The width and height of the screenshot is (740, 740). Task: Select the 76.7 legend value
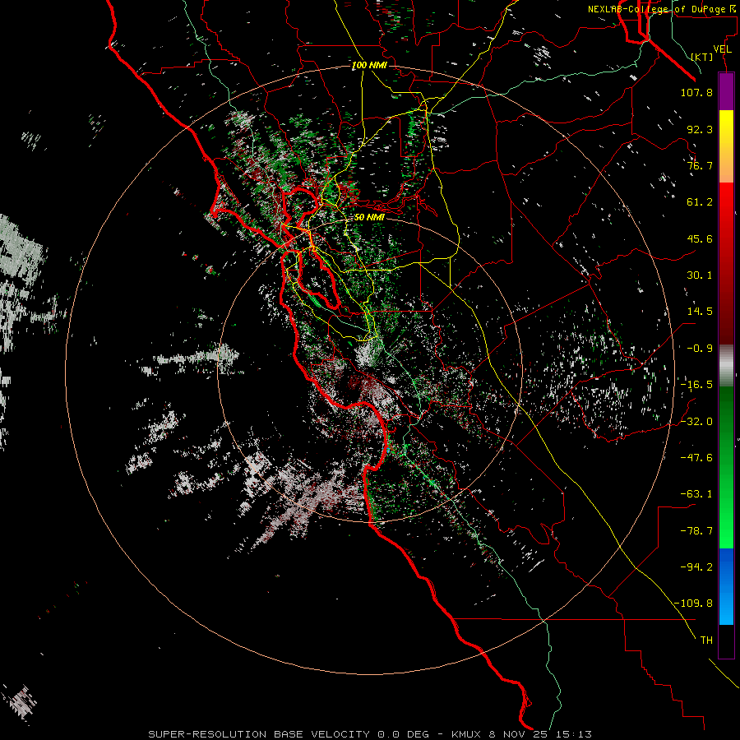pos(700,165)
